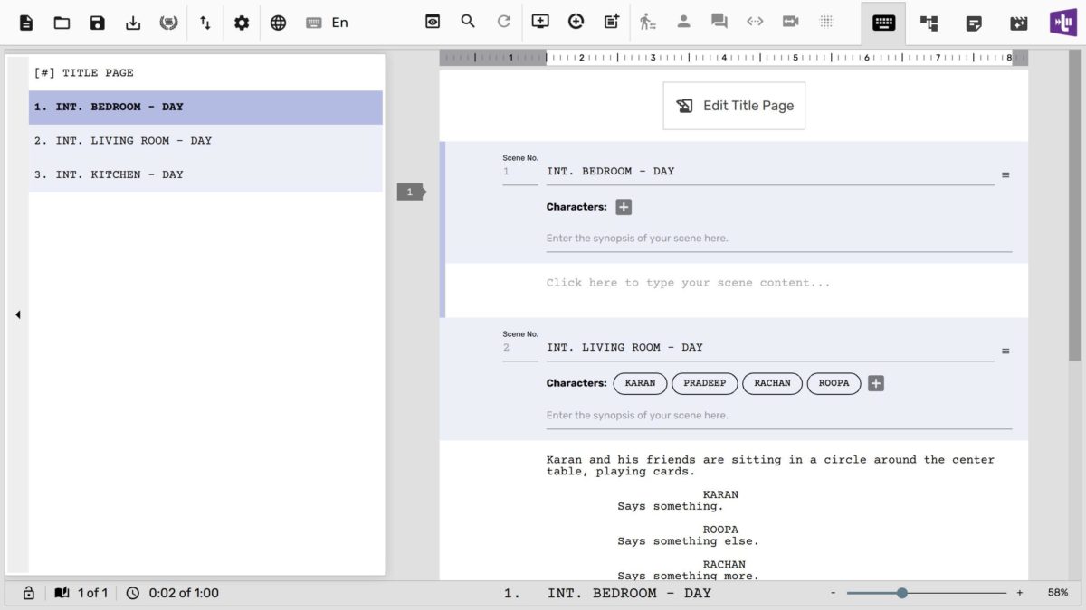Viewport: 1086px width, 610px height.
Task: Click the save floppy disk icon
Action: pyautogui.click(x=98, y=23)
